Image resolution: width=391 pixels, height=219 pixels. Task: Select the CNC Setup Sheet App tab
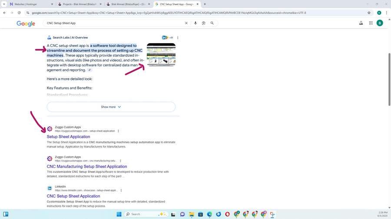pyautogui.click(x=176, y=4)
